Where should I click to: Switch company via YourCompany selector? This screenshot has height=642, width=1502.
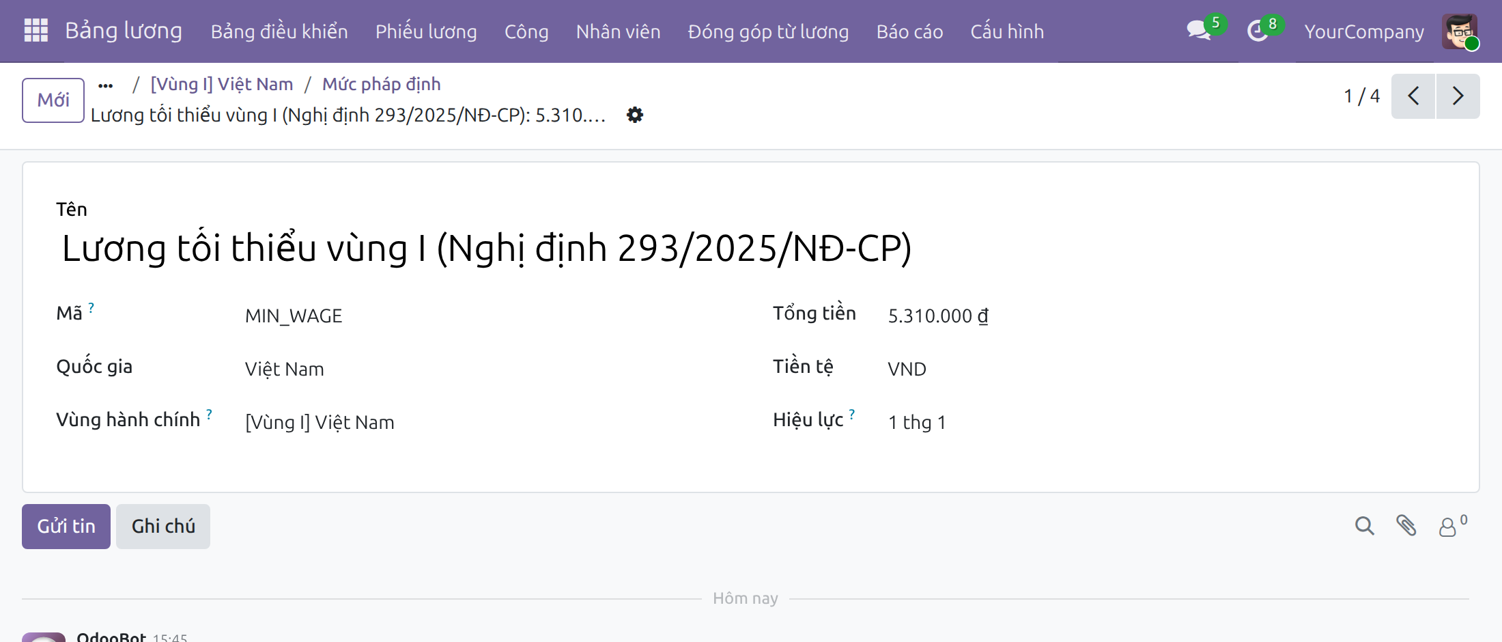coord(1364,31)
